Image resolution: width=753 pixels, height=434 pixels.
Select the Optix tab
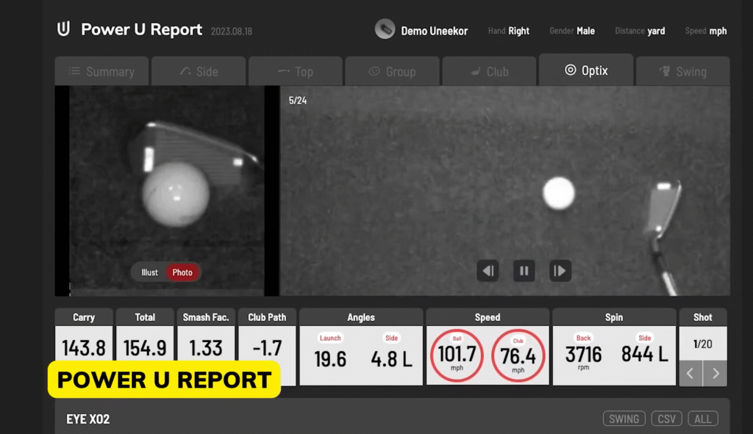coord(586,70)
